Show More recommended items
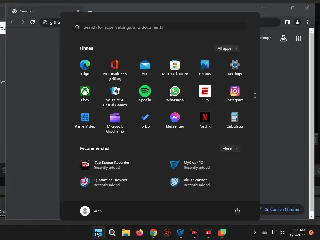This screenshot has height=240, width=320. (x=230, y=148)
